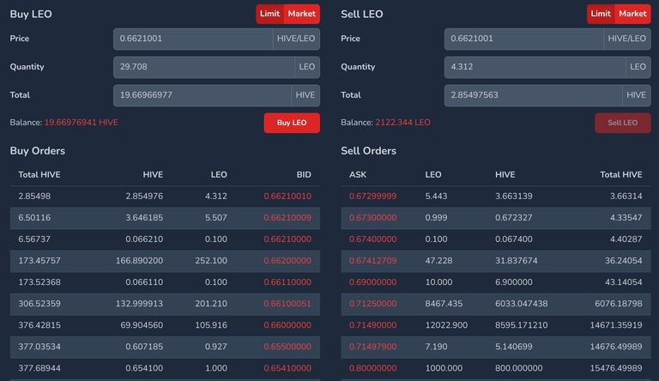Select Limit order type in Sell LEO
The image size is (659, 381).
(601, 14)
